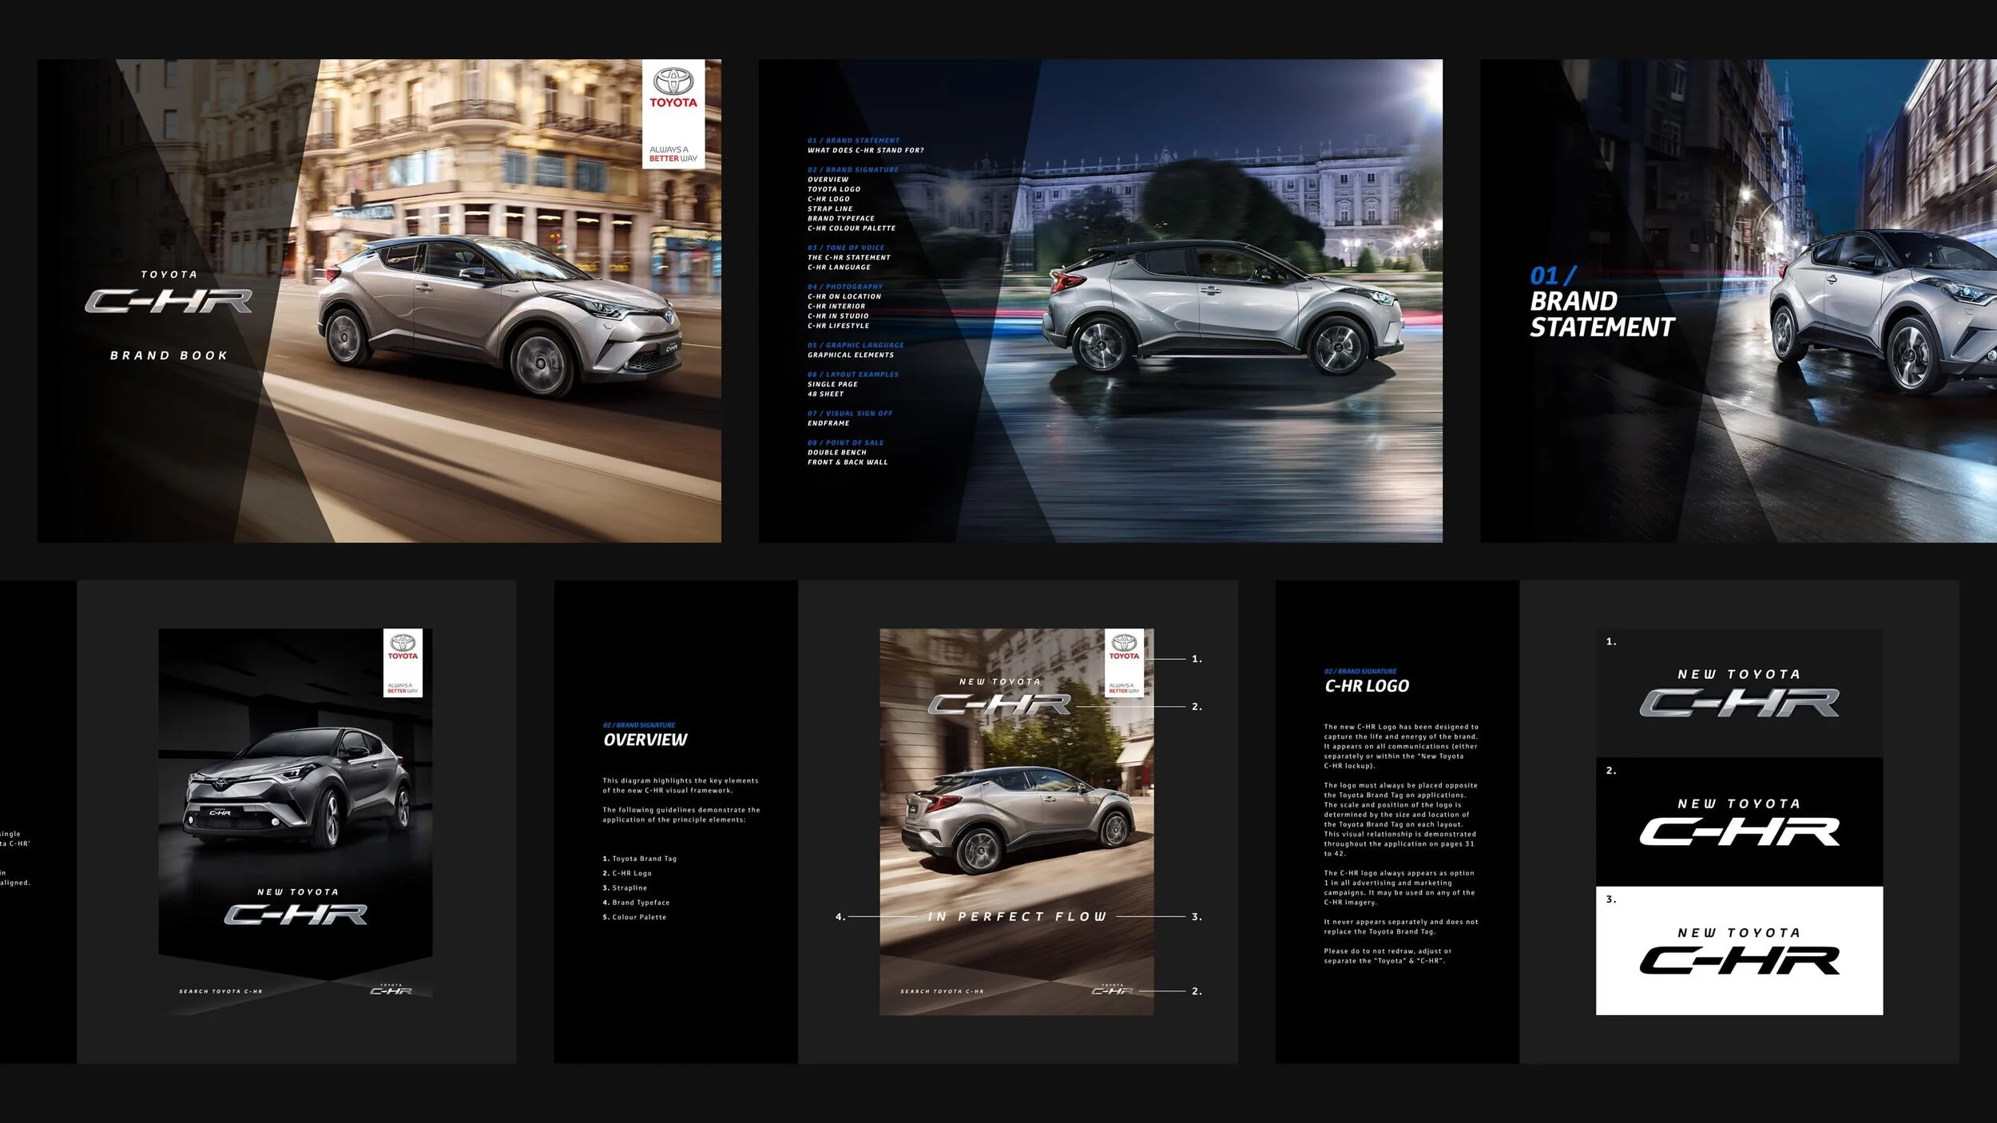Click 'C-HR COLOUR PALETTE' contents entry

coord(851,228)
